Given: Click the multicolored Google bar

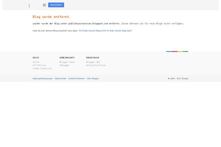Looking at the screenshot, I should [177, 51].
